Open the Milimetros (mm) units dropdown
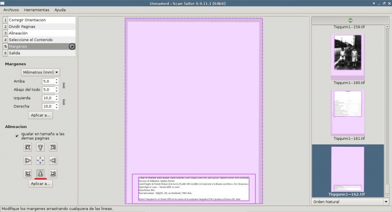 tap(41, 72)
